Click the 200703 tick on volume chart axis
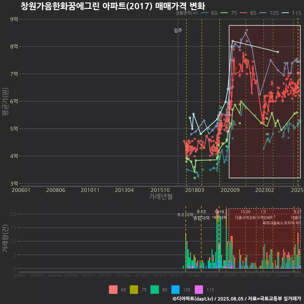The height and width of the screenshot is (304, 304). click(x=36, y=275)
